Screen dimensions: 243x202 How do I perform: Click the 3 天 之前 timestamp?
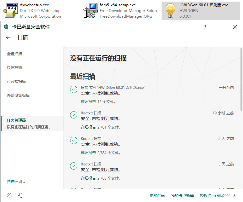pos(226,164)
